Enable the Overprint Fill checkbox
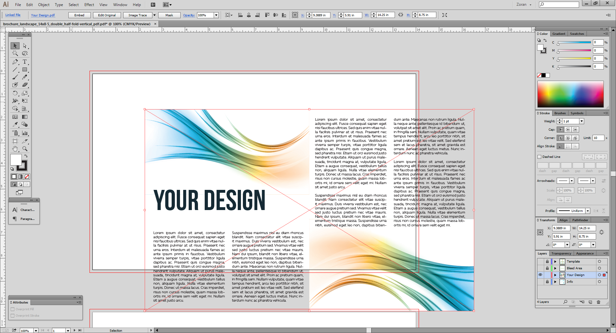Viewport: 616px width, 333px height. [13, 309]
